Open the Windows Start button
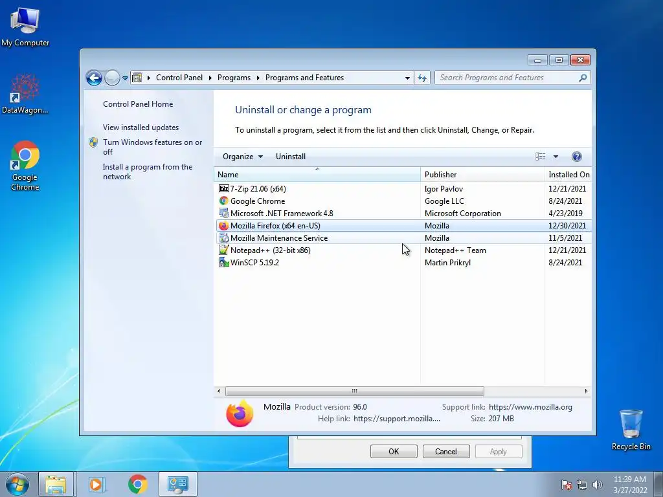This screenshot has width=663, height=497. coord(17,484)
